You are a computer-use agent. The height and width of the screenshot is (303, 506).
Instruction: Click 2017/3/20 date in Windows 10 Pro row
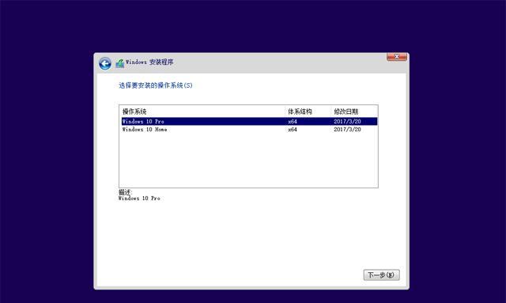[x=347, y=122]
